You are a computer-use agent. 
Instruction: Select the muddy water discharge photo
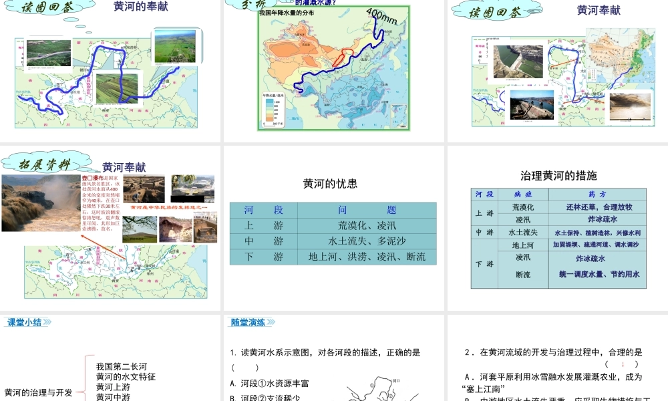pyautogui.click(x=630, y=106)
